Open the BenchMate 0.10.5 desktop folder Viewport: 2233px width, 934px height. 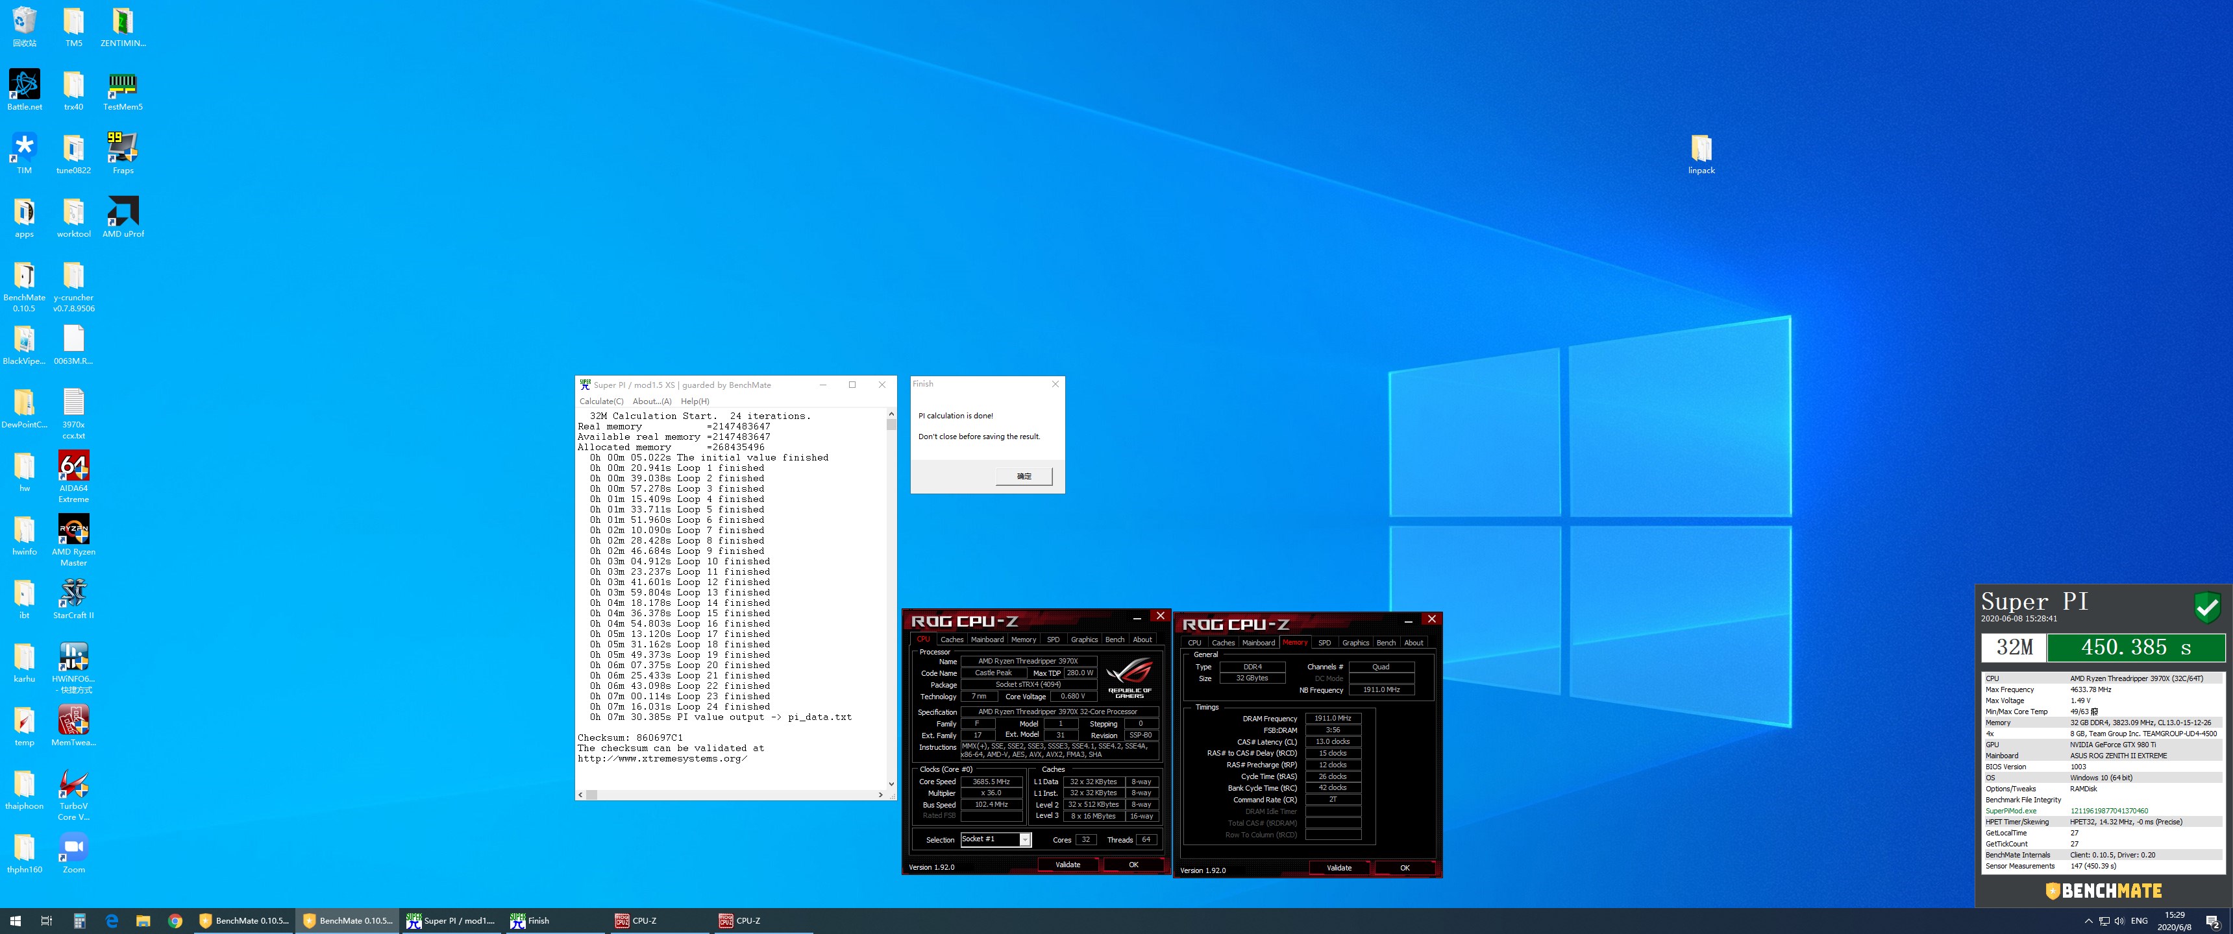click(24, 287)
